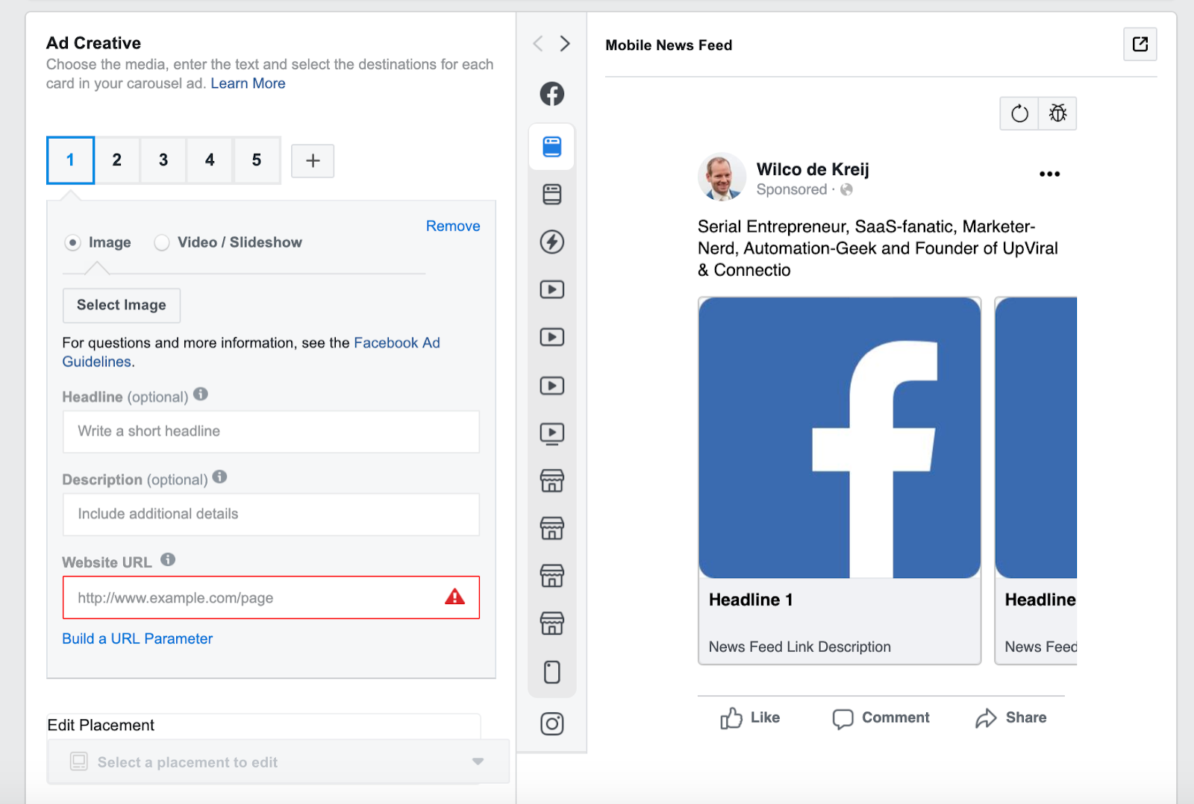Go to the next placement preview arrow

[x=565, y=43]
